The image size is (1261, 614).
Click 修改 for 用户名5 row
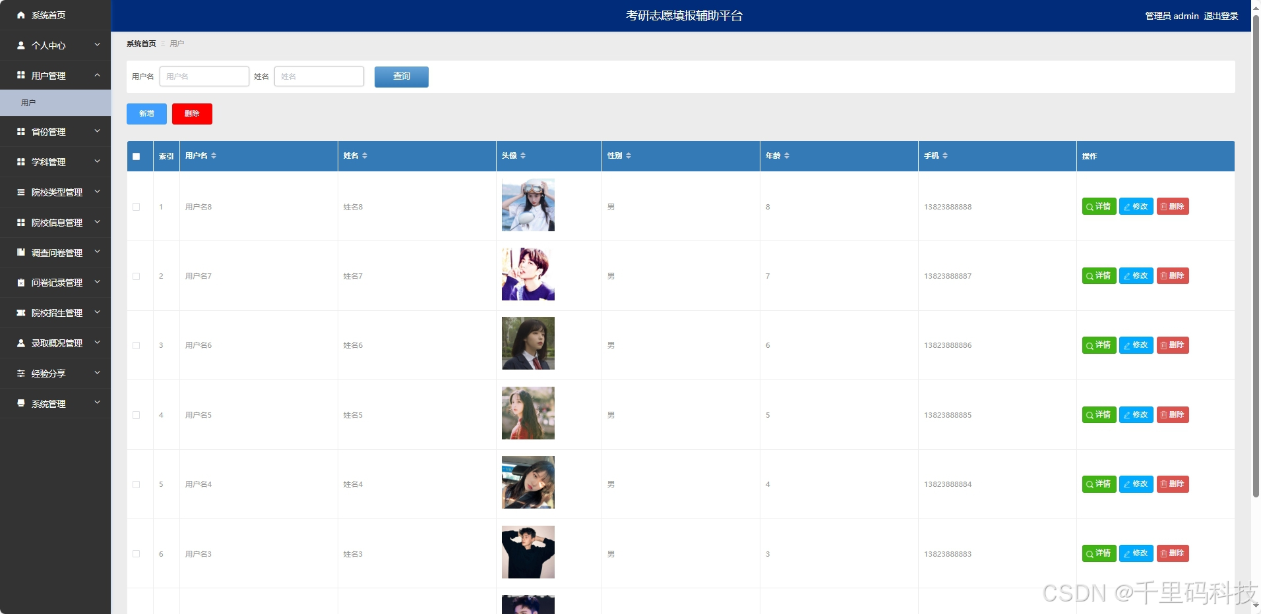pos(1136,415)
